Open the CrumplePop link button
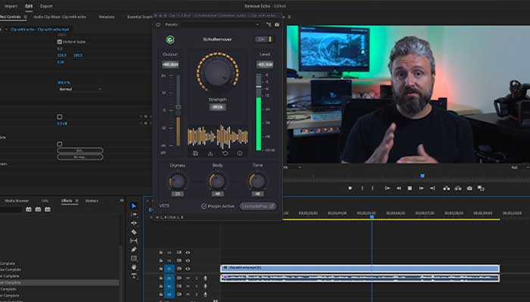Image resolution: width=530 pixels, height=302 pixels. (258, 206)
